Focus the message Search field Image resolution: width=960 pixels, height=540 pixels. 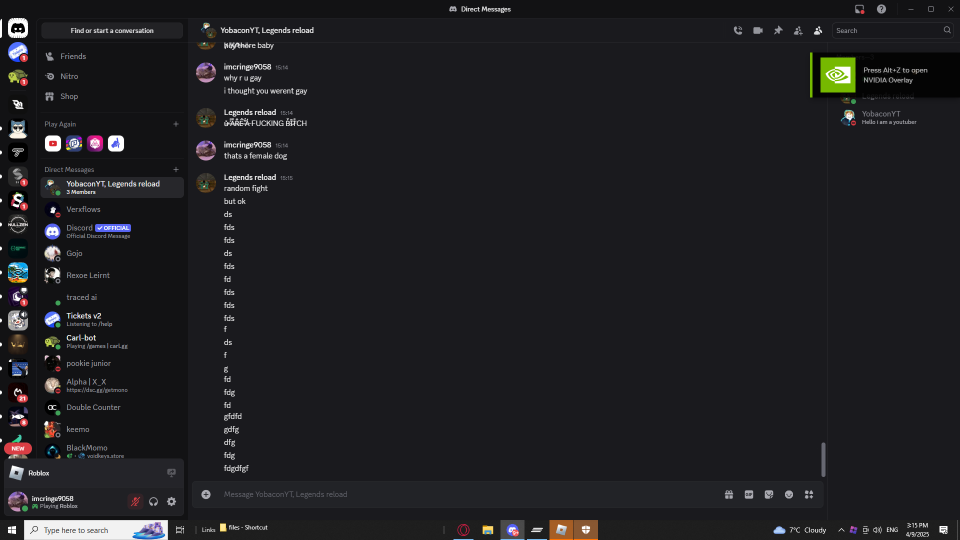click(893, 30)
